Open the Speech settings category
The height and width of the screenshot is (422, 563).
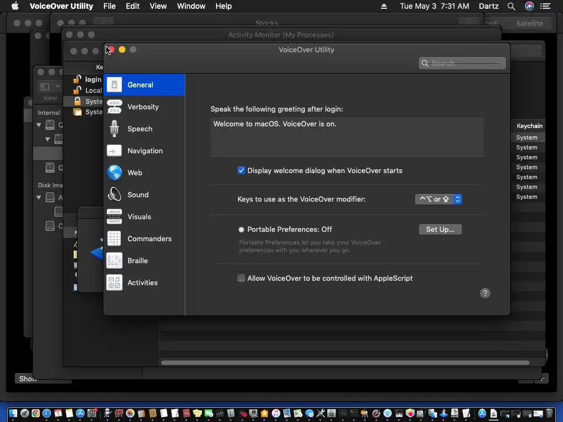pyautogui.click(x=144, y=129)
